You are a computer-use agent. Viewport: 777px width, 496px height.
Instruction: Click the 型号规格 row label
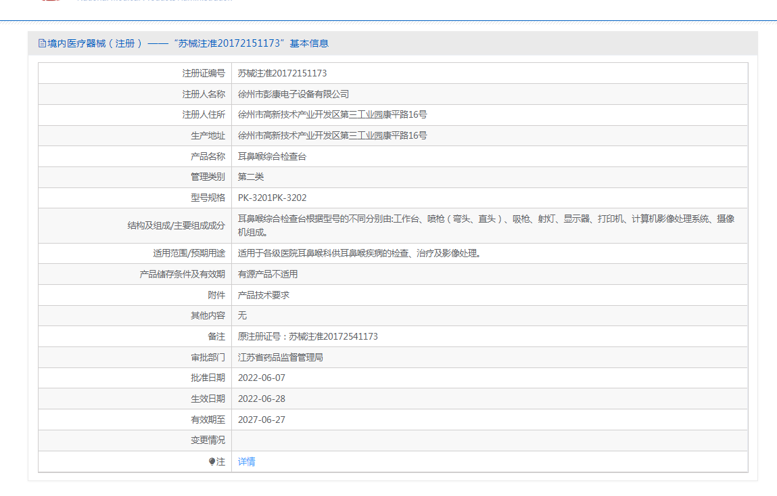pyautogui.click(x=208, y=198)
